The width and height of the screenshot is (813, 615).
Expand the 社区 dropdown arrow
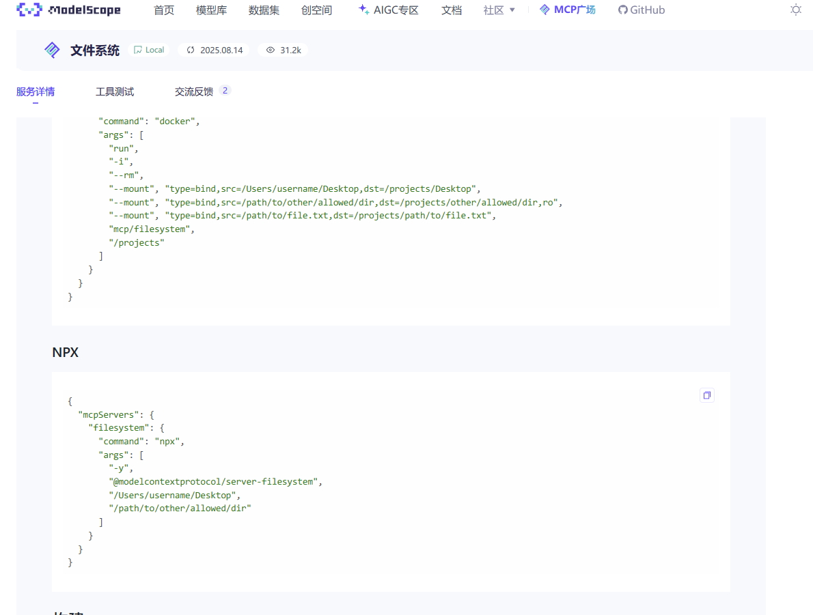point(512,10)
